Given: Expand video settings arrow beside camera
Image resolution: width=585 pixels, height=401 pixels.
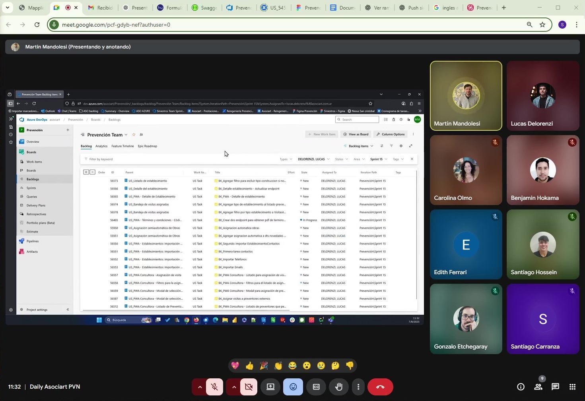Looking at the screenshot, I should tap(234, 387).
